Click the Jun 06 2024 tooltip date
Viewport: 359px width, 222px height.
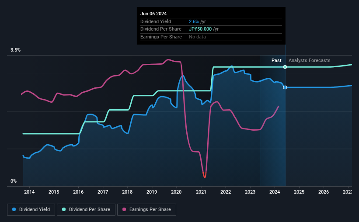click(153, 14)
